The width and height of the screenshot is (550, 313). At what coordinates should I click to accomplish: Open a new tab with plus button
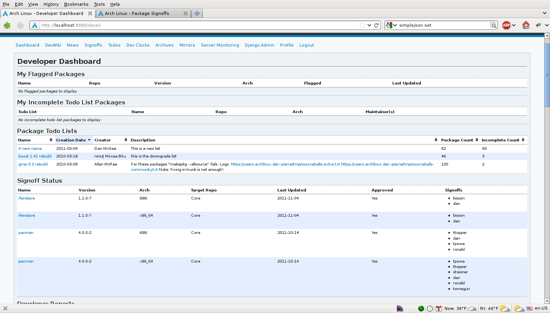(197, 13)
